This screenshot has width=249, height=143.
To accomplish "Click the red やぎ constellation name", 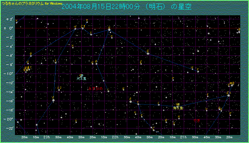I will 197,121.
